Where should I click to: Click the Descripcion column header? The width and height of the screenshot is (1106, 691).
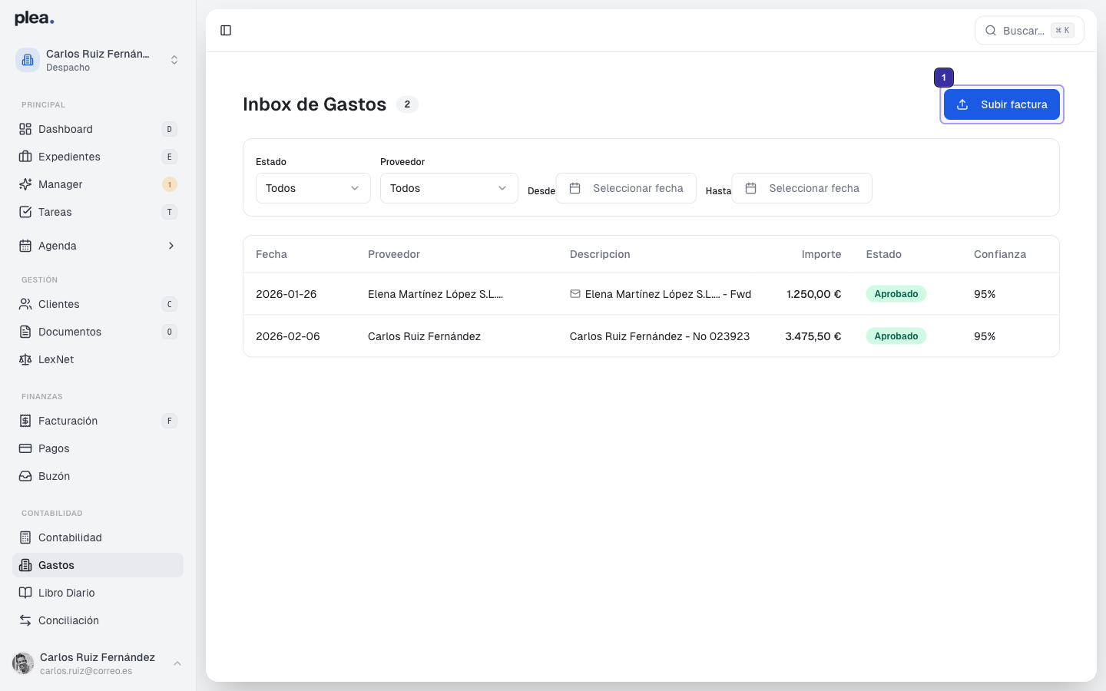(600, 254)
